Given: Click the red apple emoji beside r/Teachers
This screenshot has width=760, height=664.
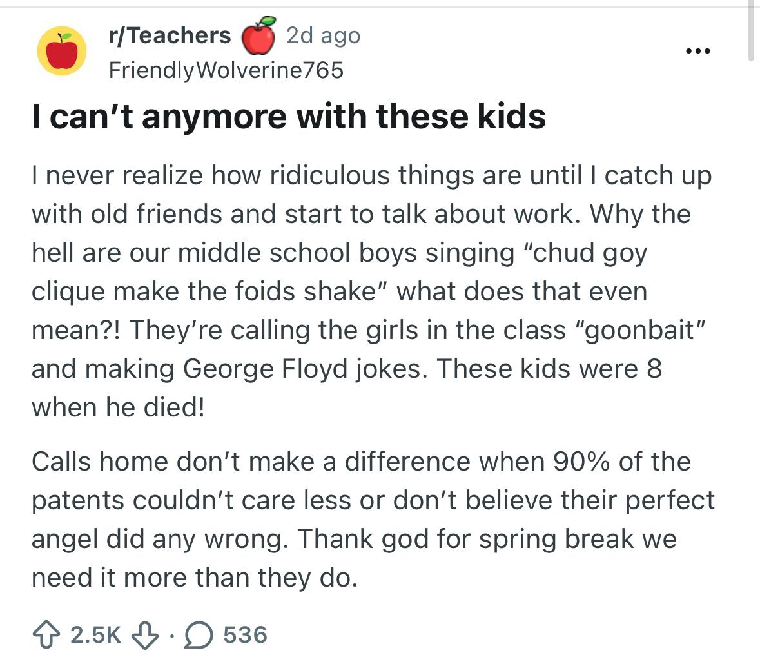Looking at the screenshot, I should [258, 36].
